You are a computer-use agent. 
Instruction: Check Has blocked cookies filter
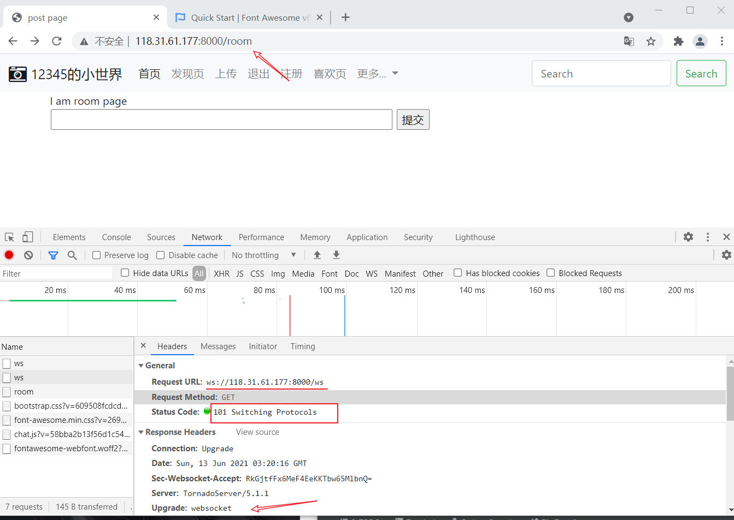pos(458,273)
